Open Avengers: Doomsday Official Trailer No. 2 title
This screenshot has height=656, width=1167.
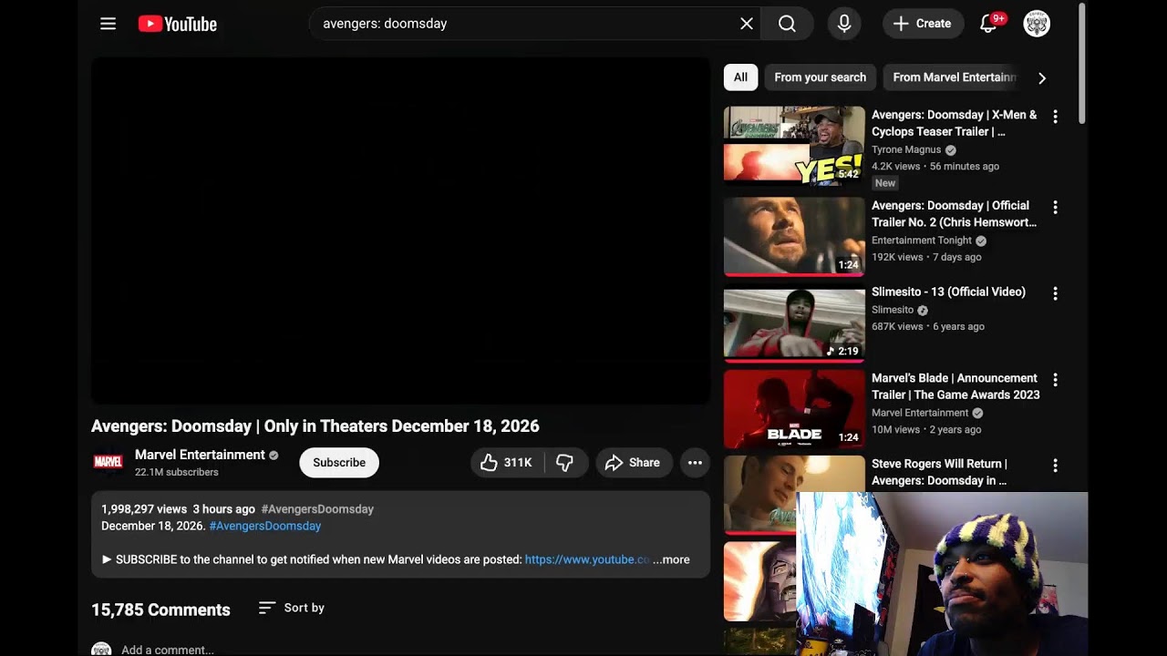(954, 214)
